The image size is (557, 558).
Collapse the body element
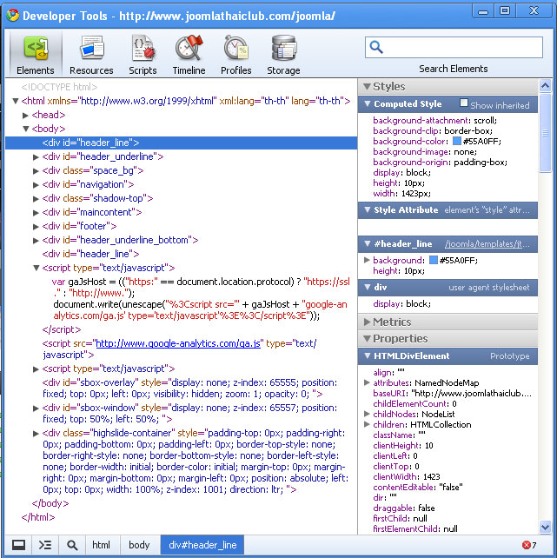25,129
